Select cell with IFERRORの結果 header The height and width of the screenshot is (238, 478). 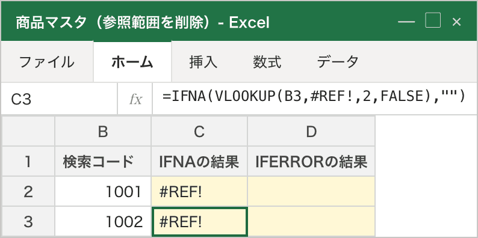tap(311, 161)
